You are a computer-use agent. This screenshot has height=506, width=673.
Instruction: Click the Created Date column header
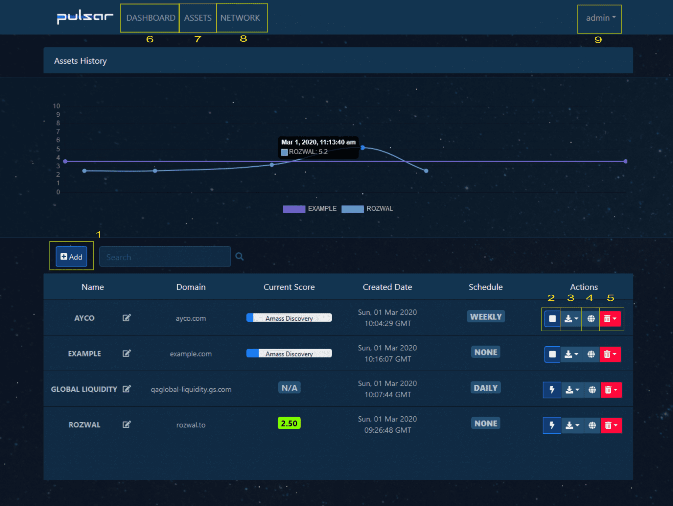[x=387, y=287]
